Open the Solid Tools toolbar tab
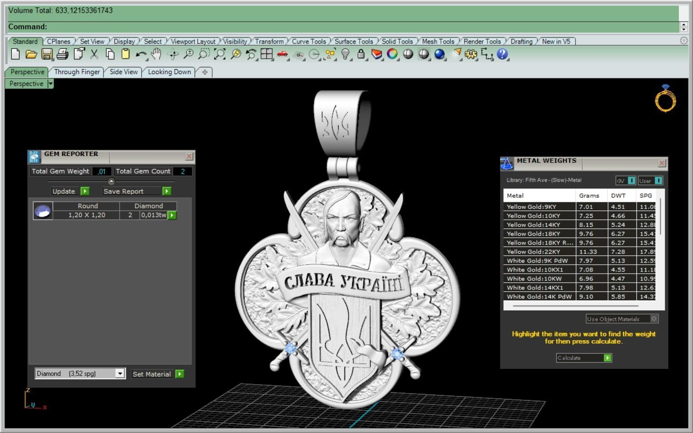Image resolution: width=693 pixels, height=433 pixels. click(x=397, y=41)
